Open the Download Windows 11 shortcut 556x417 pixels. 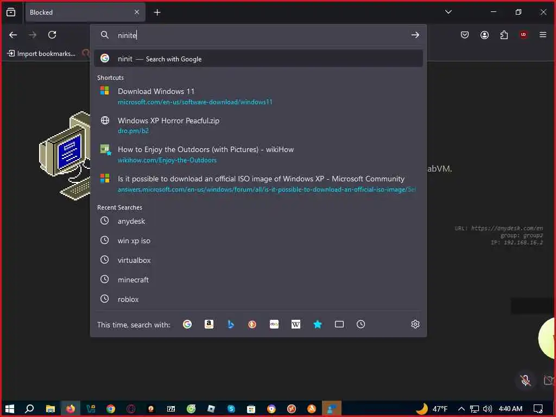pyautogui.click(x=258, y=96)
